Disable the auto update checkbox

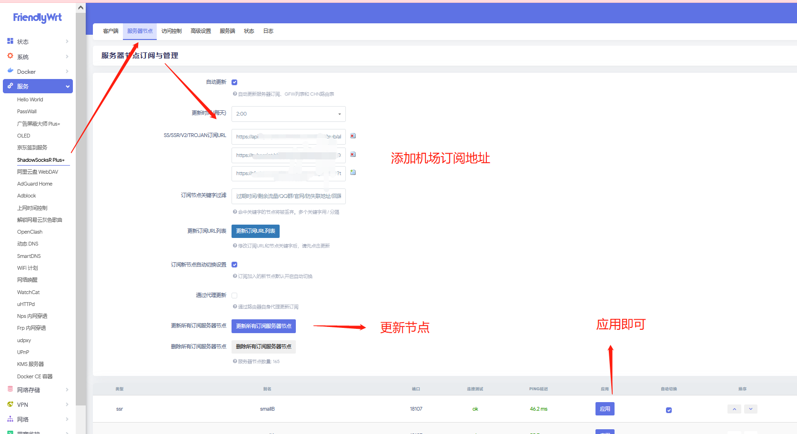point(234,82)
